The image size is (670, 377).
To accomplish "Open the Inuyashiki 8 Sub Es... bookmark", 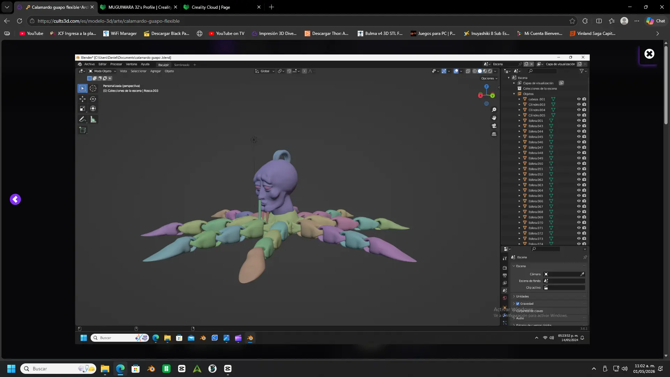I will (486, 34).
